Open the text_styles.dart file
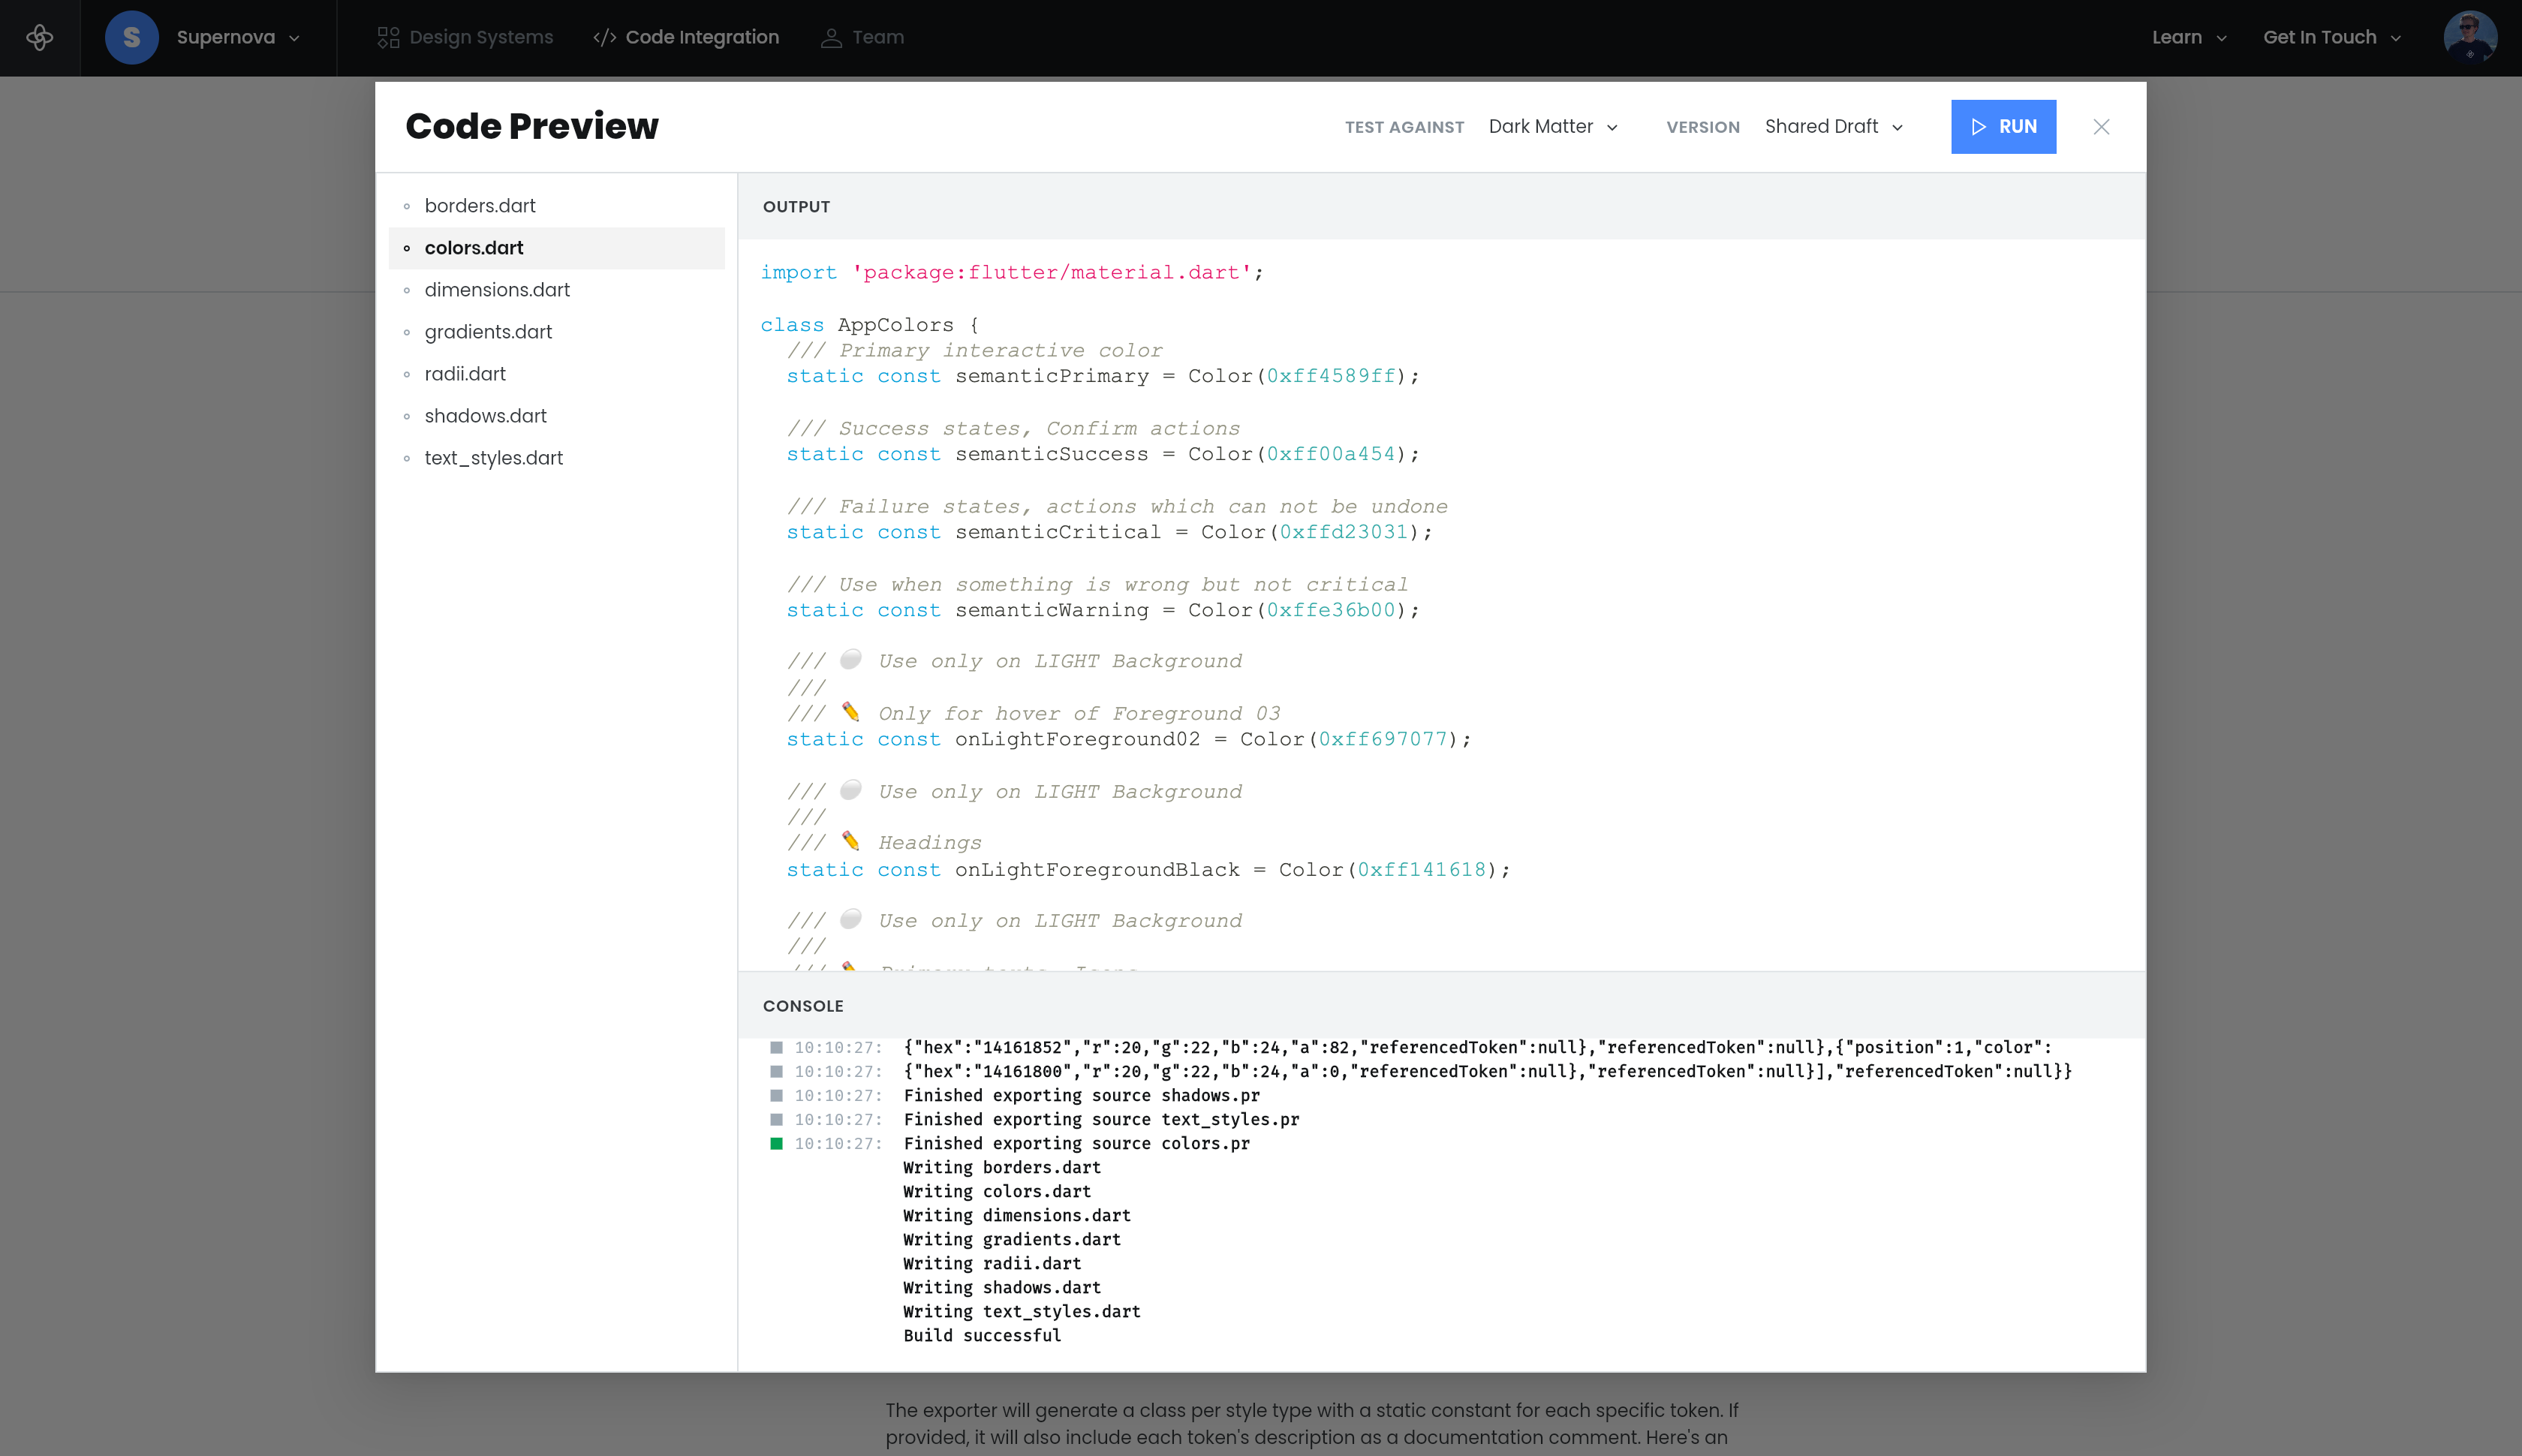 [556, 458]
